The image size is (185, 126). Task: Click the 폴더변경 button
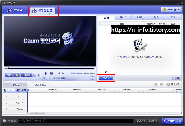click(141, 121)
